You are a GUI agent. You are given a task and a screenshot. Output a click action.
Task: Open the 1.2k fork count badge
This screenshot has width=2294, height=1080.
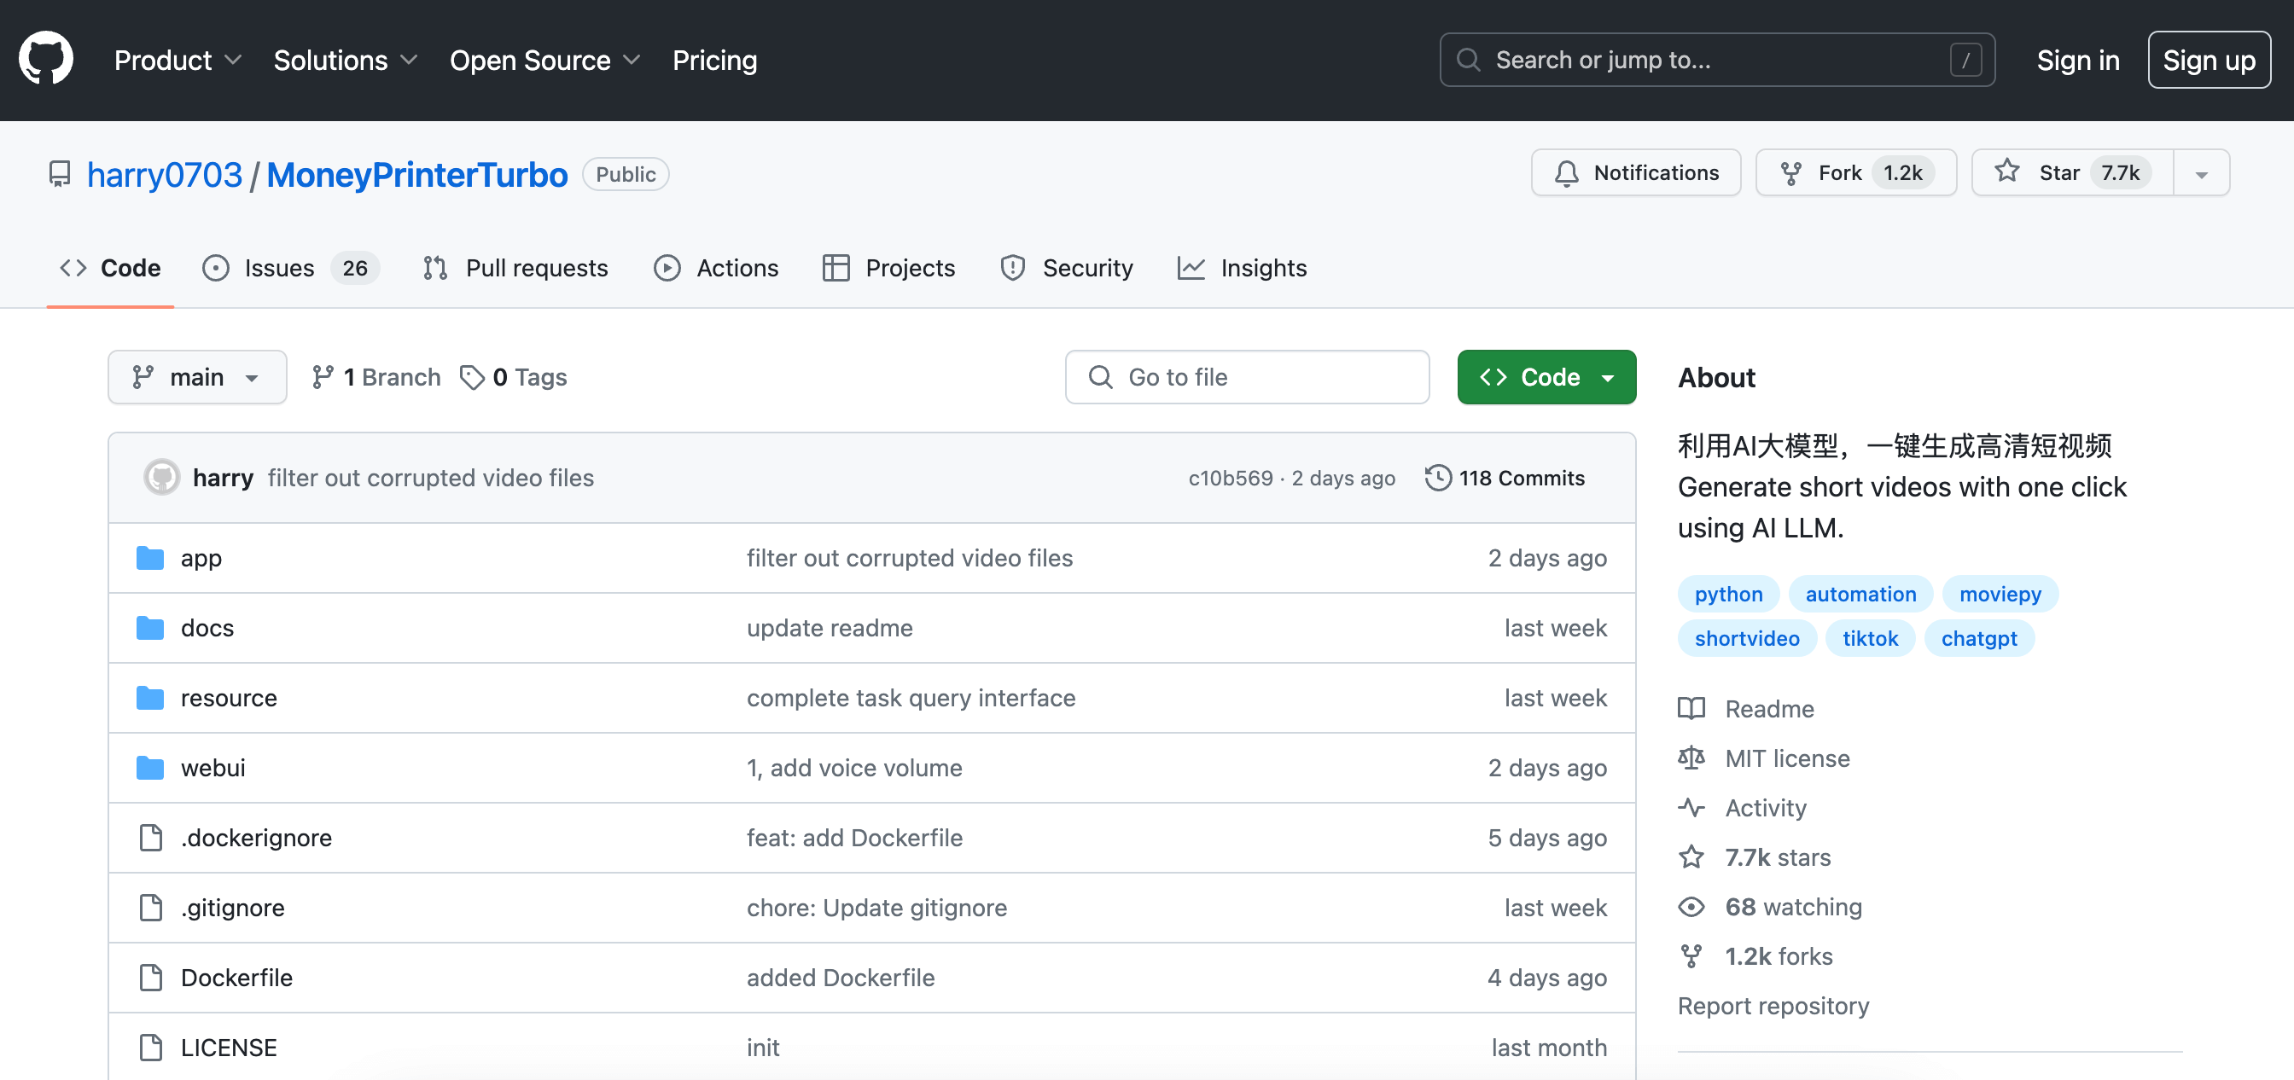(x=1903, y=172)
